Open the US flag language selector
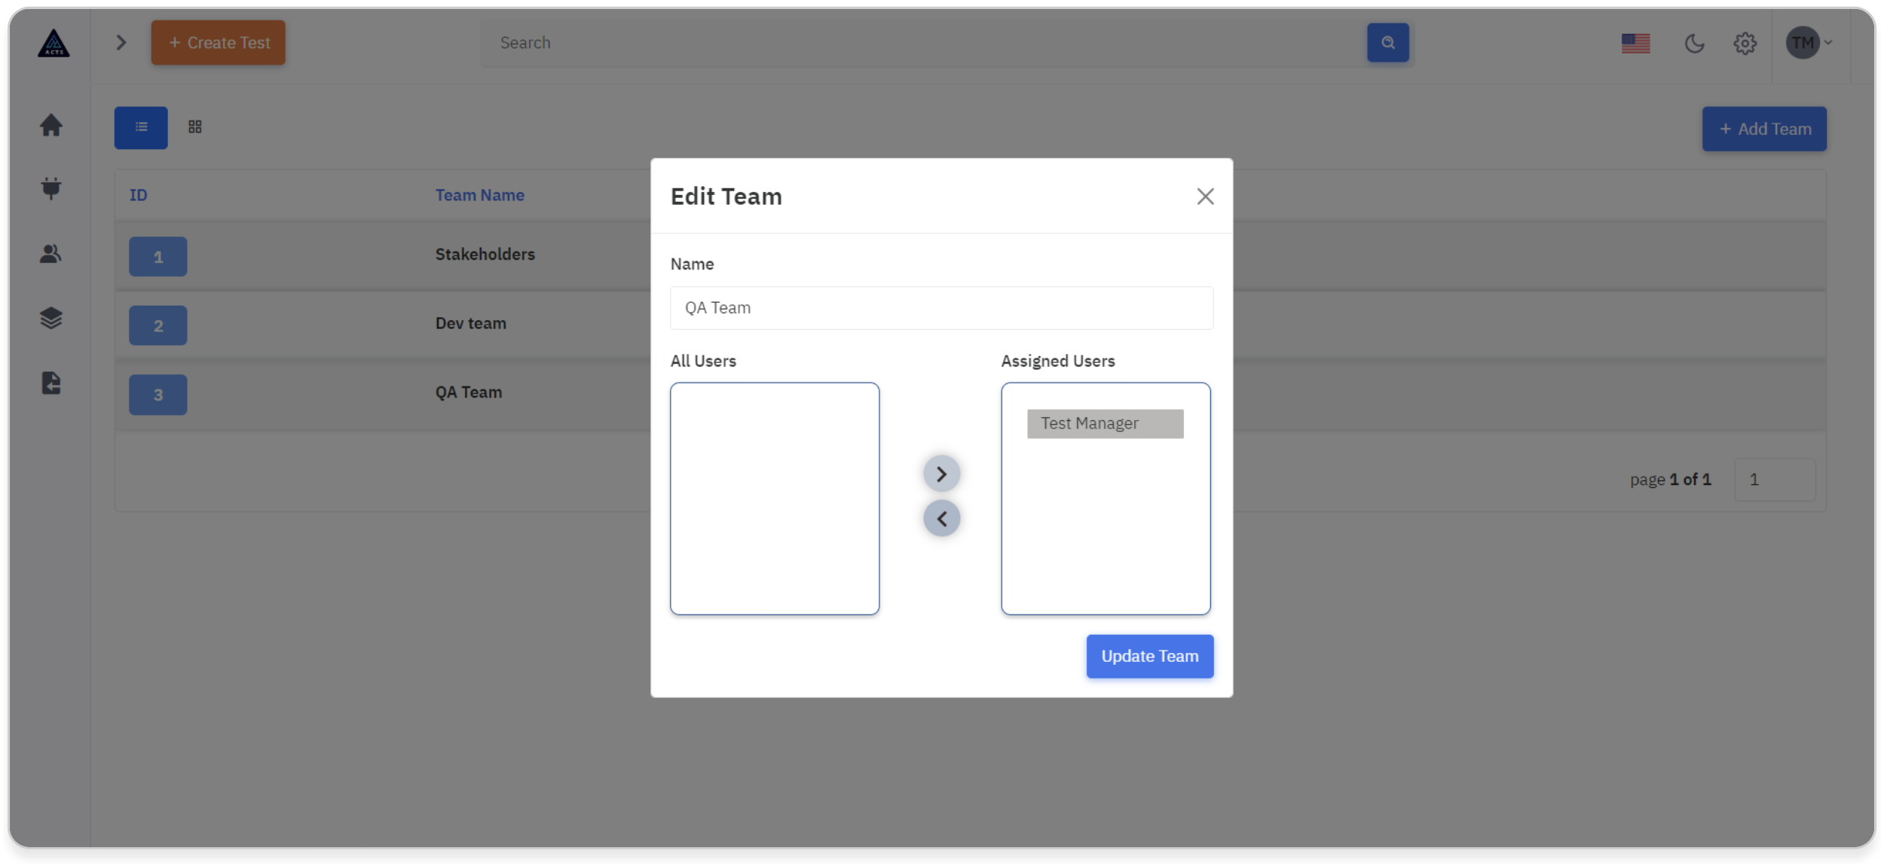Viewport: 1881px width, 866px height. [x=1635, y=44]
